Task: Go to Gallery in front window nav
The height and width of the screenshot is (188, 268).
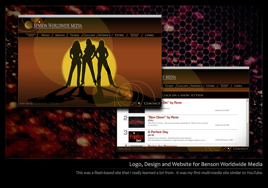Action: coord(90,35)
